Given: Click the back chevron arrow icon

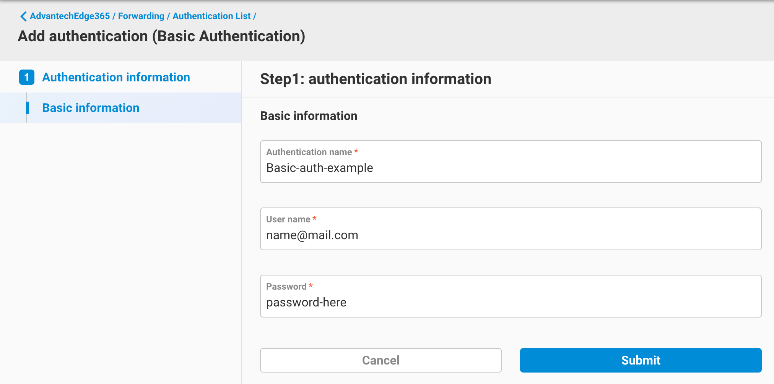Looking at the screenshot, I should 23,16.
